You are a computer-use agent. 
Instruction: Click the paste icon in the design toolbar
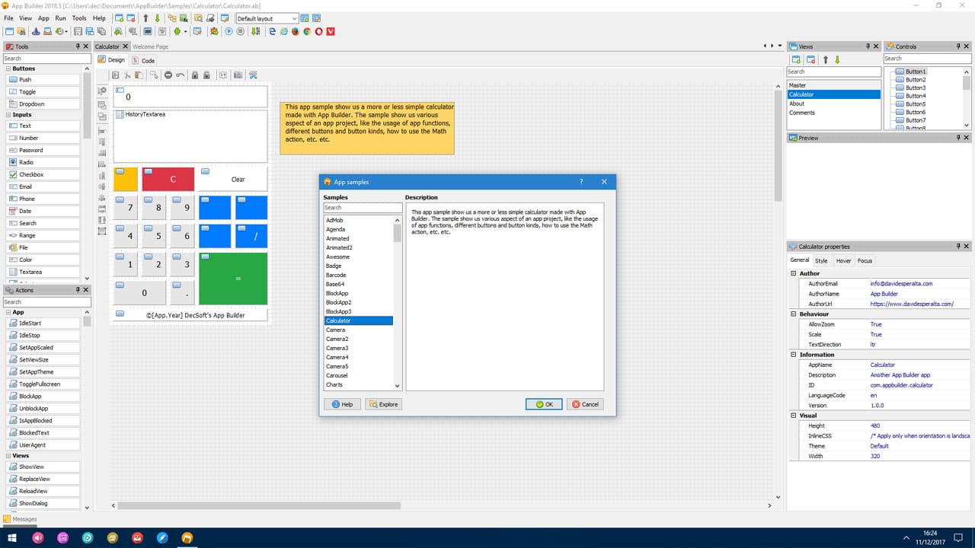[x=139, y=75]
